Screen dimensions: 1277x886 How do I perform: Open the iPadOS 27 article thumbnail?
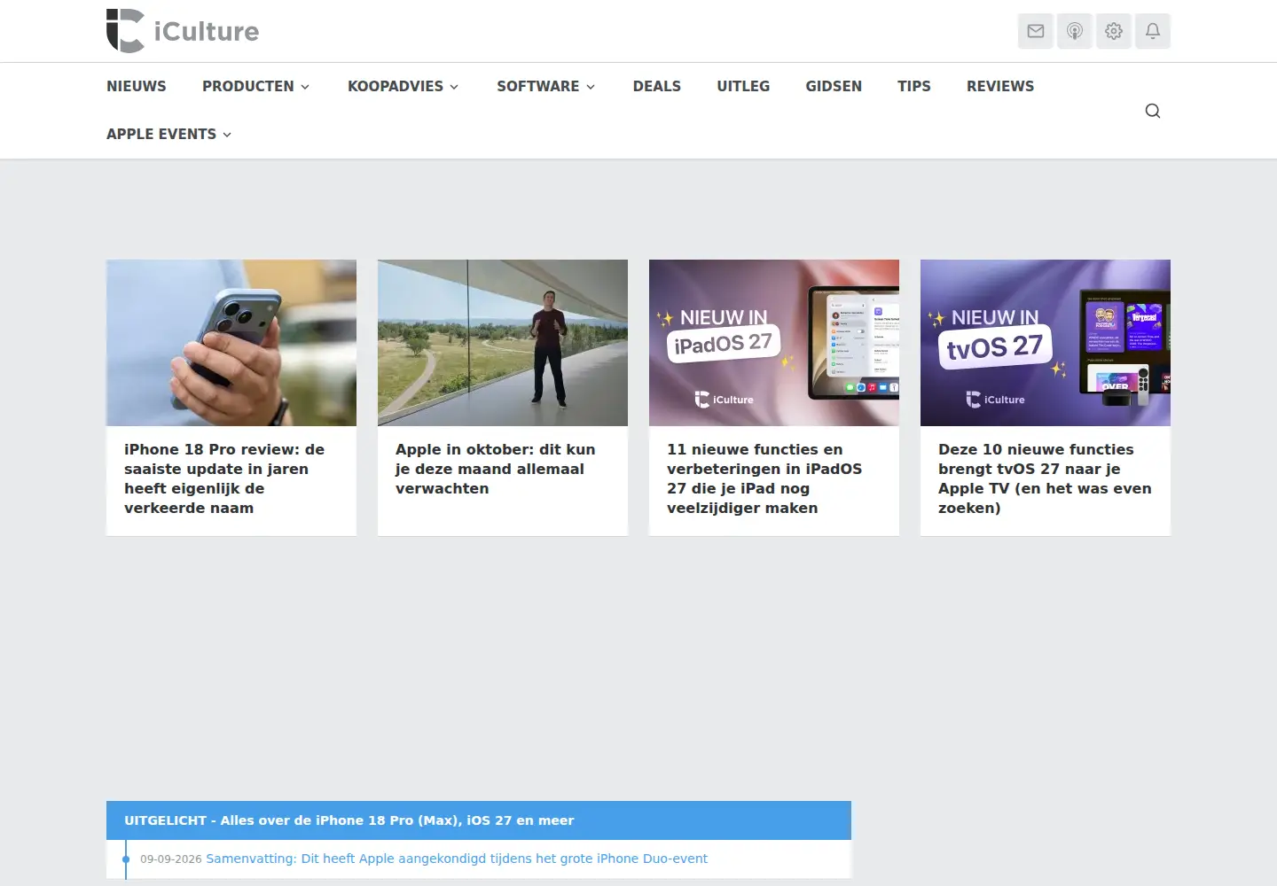774,343
